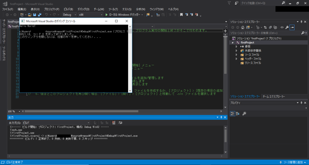
Task: Toggle the bookmark flag icon in toolbar
Action: click(181, 15)
